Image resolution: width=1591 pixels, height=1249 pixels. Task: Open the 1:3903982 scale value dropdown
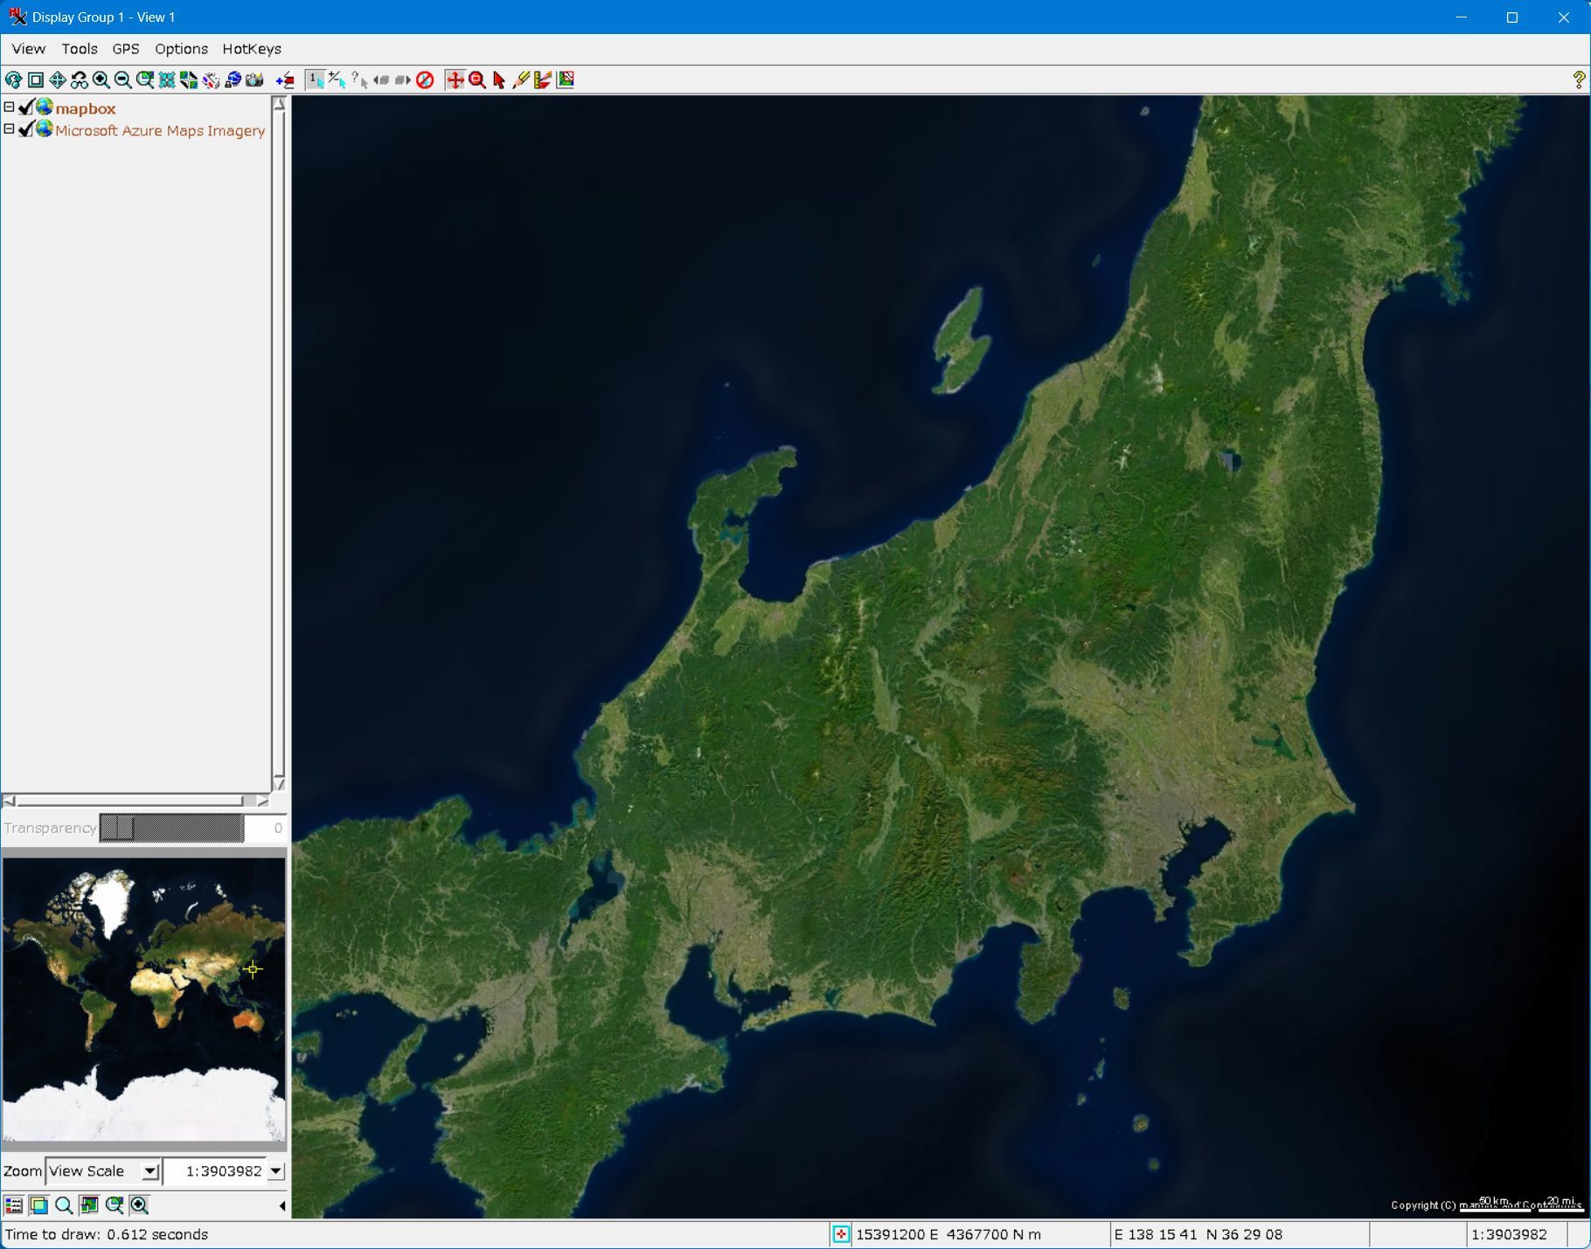tap(276, 1171)
